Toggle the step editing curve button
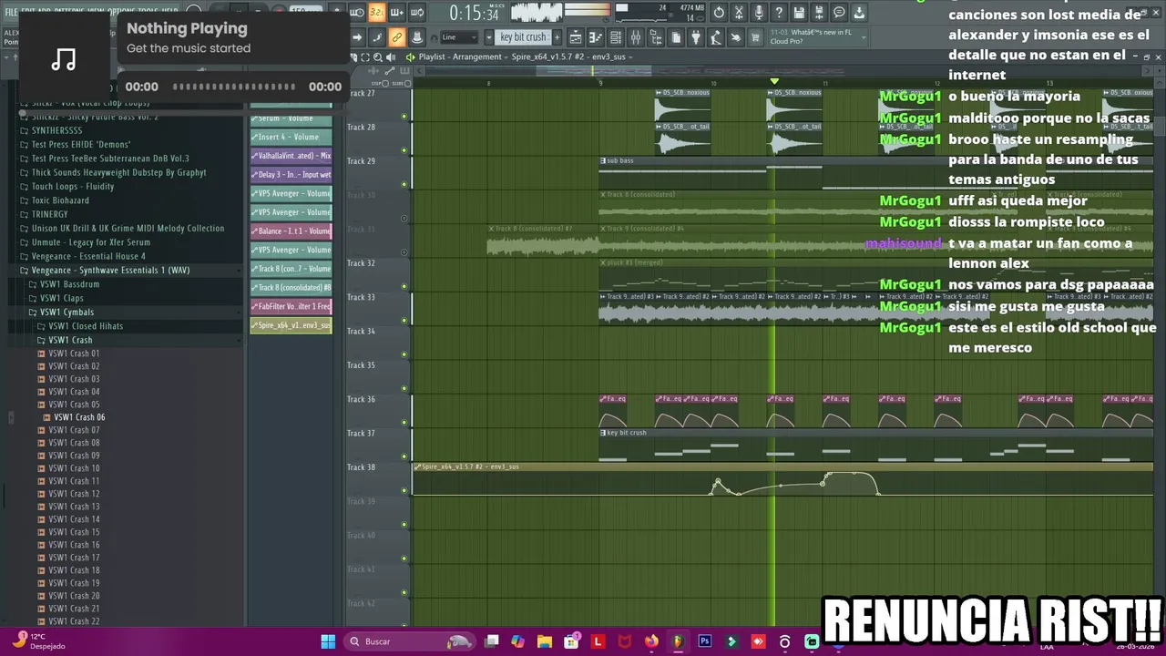The image size is (1166, 656). click(x=376, y=37)
